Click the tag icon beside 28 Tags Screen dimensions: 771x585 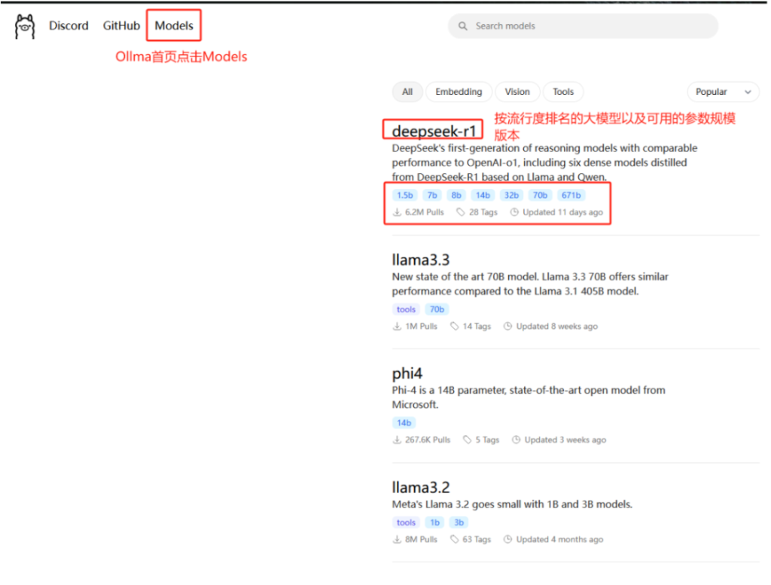[x=460, y=212]
